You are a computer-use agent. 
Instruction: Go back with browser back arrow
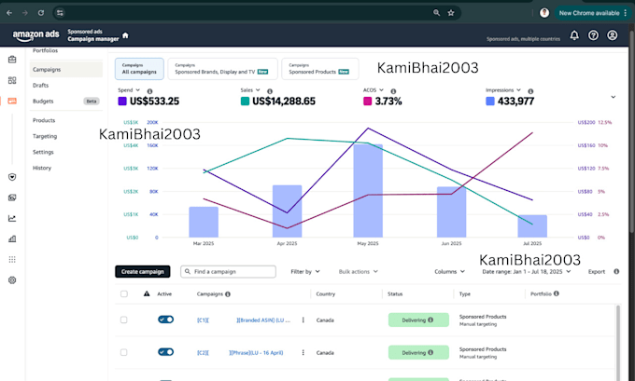point(9,13)
